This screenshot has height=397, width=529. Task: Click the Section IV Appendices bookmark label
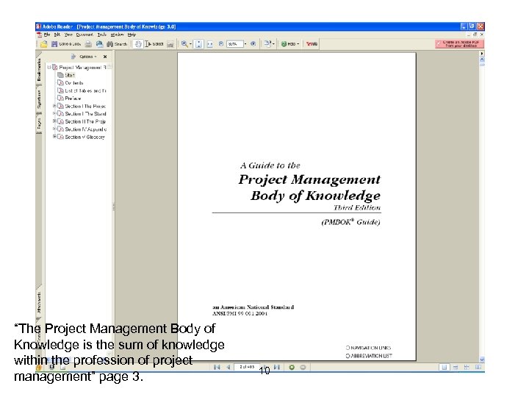(86, 129)
